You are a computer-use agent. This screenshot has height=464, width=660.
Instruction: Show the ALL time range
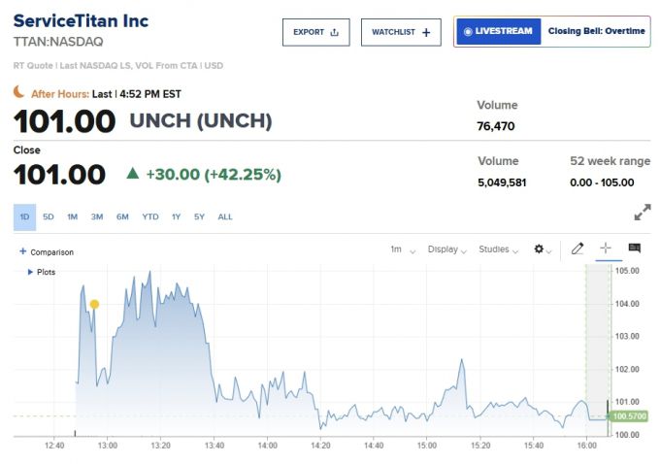click(x=225, y=216)
